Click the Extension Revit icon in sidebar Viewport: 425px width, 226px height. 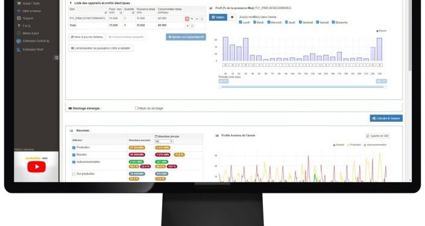pyautogui.click(x=19, y=49)
